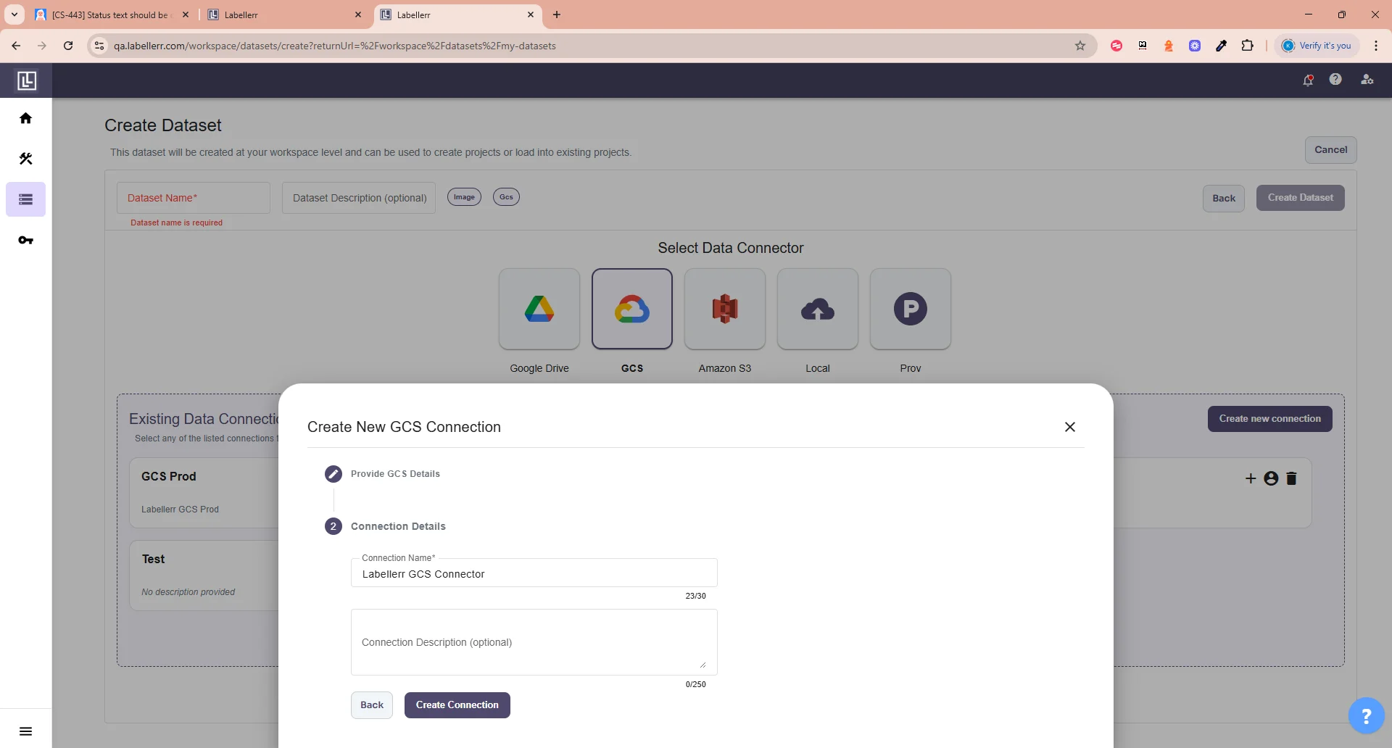Delete the GCS Prod connection via trash icon
The height and width of the screenshot is (748, 1392).
click(x=1291, y=478)
